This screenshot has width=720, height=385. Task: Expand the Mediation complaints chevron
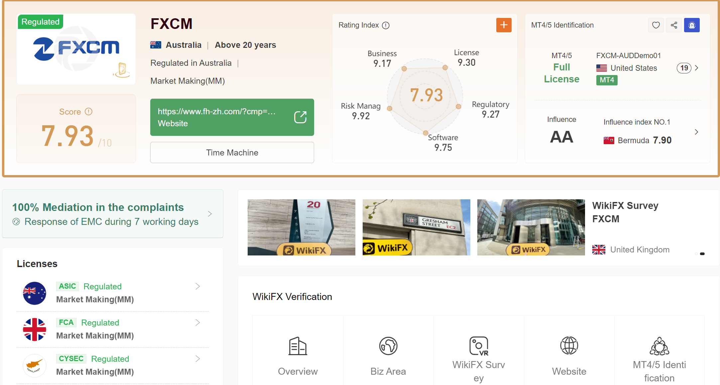coord(210,214)
